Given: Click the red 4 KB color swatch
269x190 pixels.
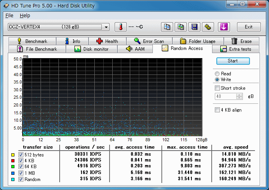Looking at the screenshot, I should point(13,161).
